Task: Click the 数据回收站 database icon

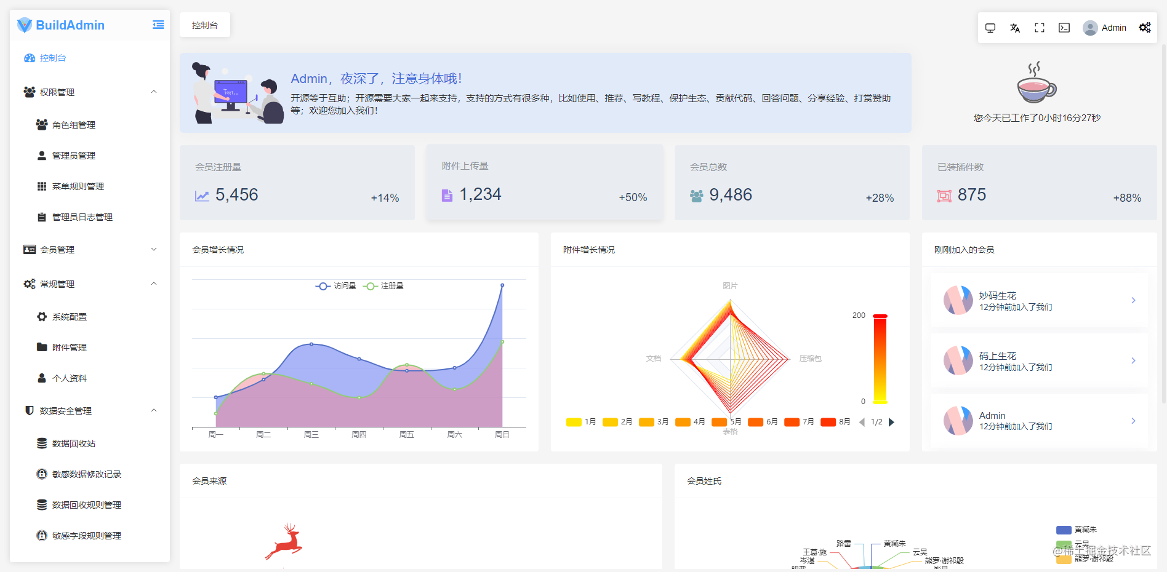Action: pyautogui.click(x=42, y=443)
